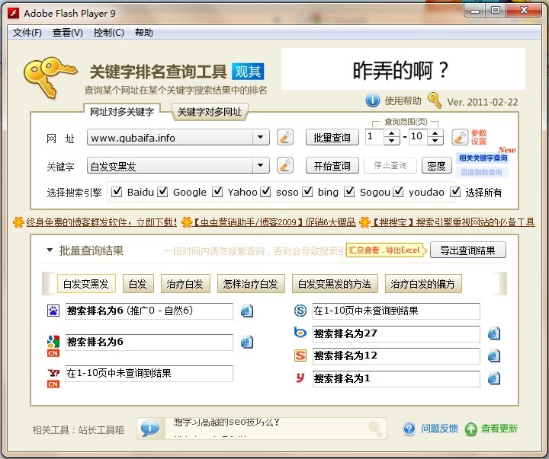Click the Google CN logo icon
The image size is (549, 459).
pyautogui.click(x=53, y=346)
